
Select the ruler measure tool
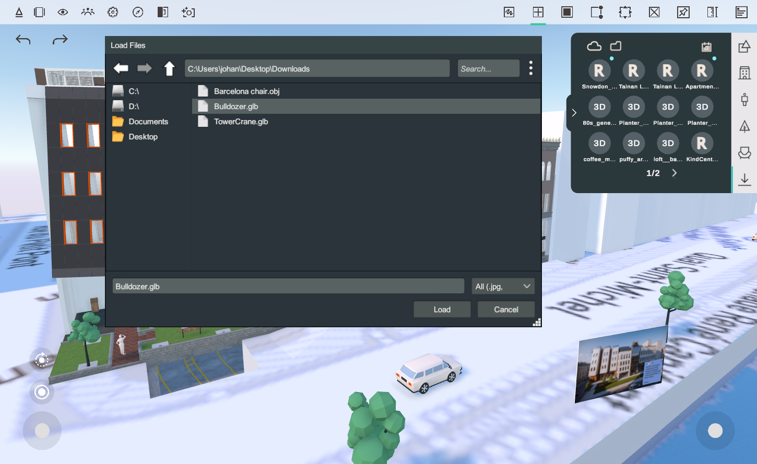click(713, 12)
